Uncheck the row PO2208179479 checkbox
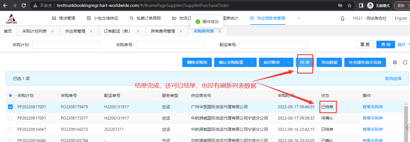Image resolution: width=410 pixels, height=142 pixels. point(10,107)
